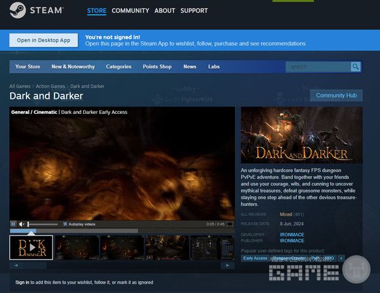Visit the Community Hub
This screenshot has height=293, width=380.
336,95
